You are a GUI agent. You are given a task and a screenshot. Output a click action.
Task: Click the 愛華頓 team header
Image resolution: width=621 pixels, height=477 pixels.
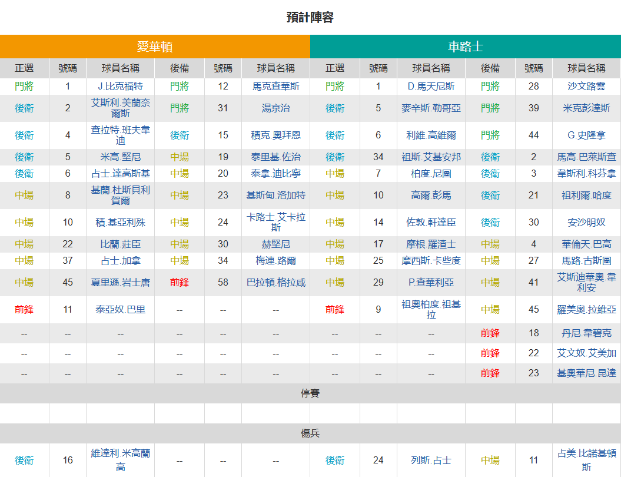point(155,47)
